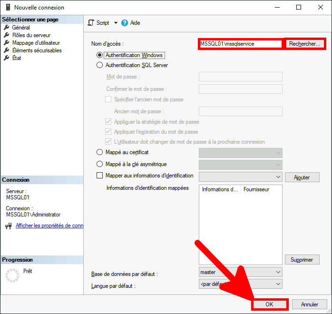Click the Progression section header
This screenshot has height=314, width=332.
pos(42,260)
